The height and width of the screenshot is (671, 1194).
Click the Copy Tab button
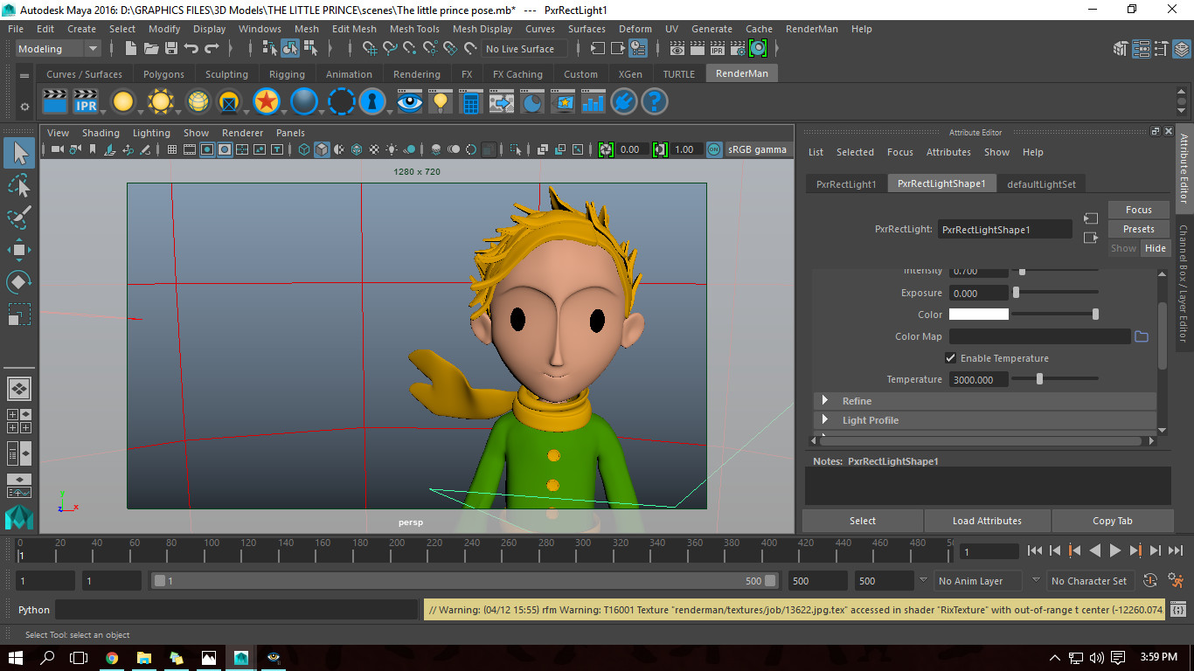coord(1112,521)
